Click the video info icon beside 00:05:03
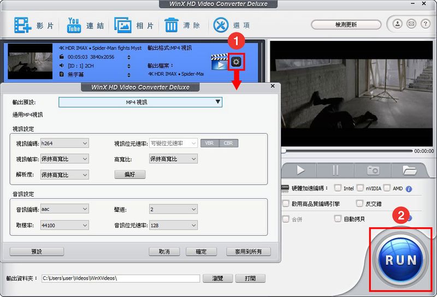Image resolution: width=437 pixels, height=297 pixels. pyautogui.click(x=62, y=57)
